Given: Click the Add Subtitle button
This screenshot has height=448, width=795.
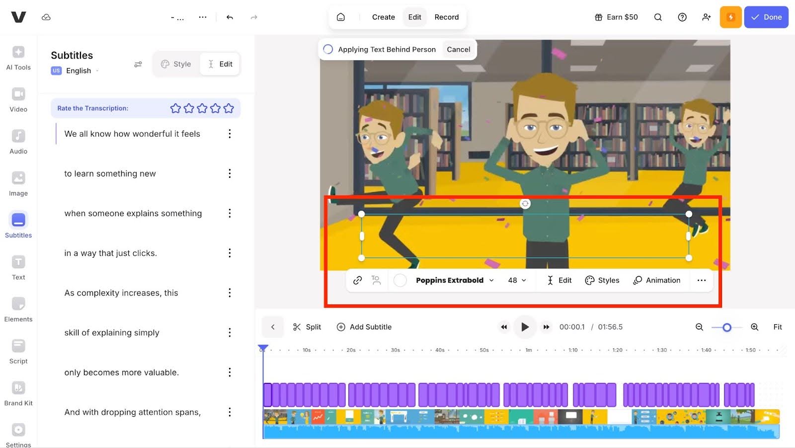Looking at the screenshot, I should point(364,327).
